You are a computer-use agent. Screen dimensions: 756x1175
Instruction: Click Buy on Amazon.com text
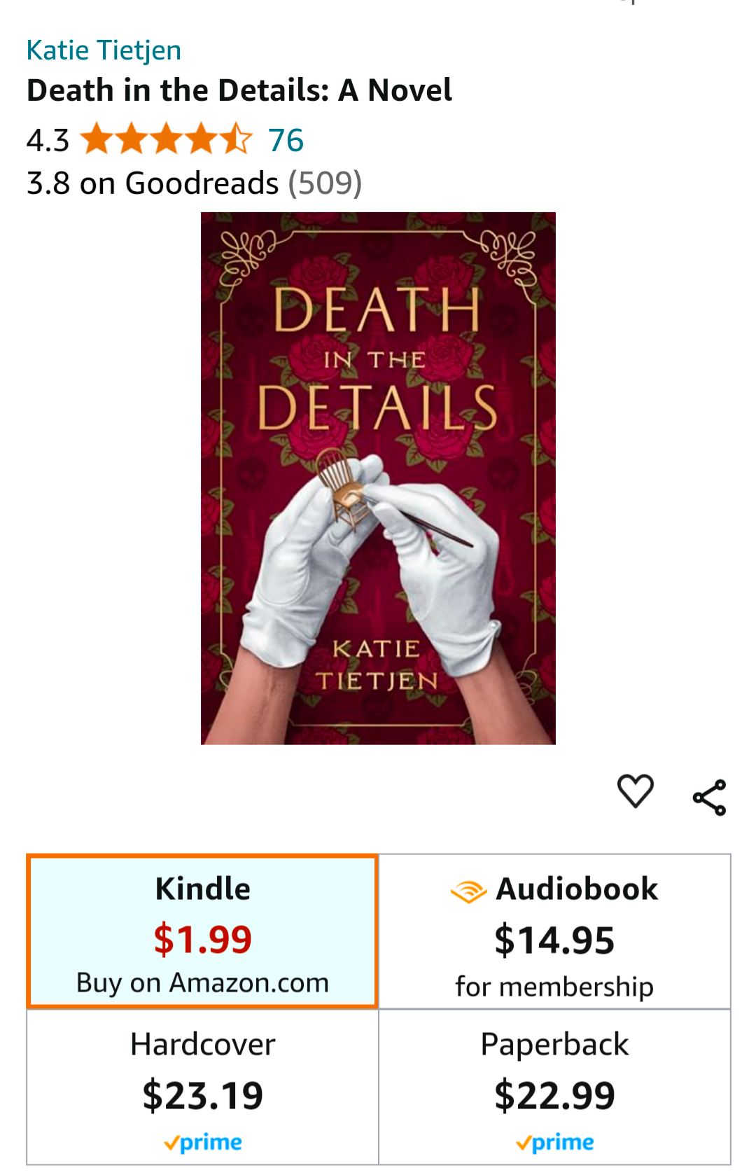202,982
